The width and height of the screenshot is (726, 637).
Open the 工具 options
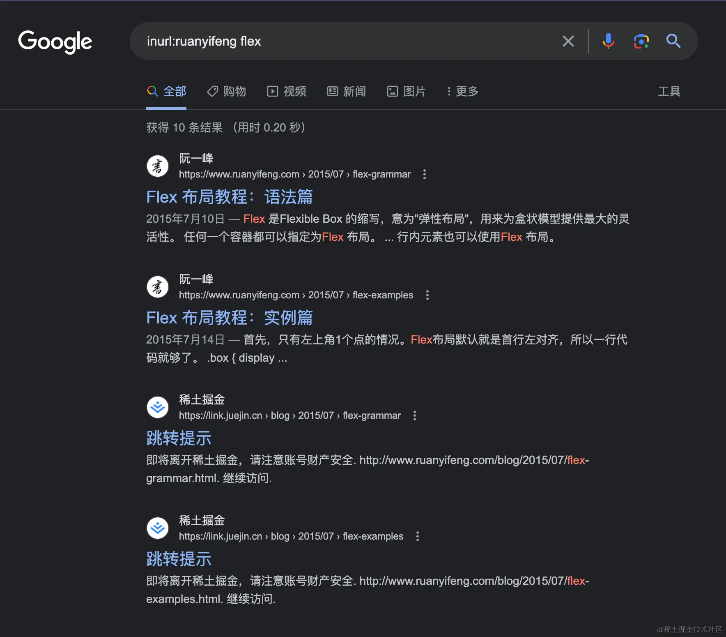coord(669,91)
